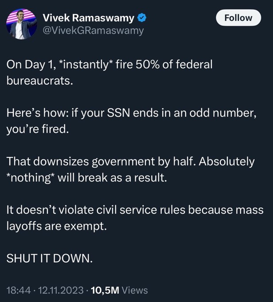Viewport: 273px width, 302px height.
Task: Follow Vivek Ramaswamy's account
Action: [238, 18]
